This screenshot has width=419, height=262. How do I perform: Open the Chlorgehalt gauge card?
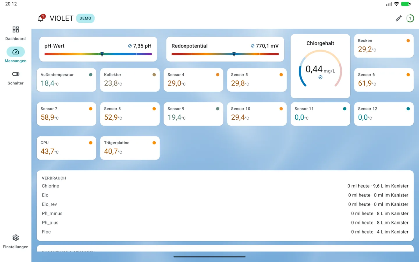click(320, 66)
